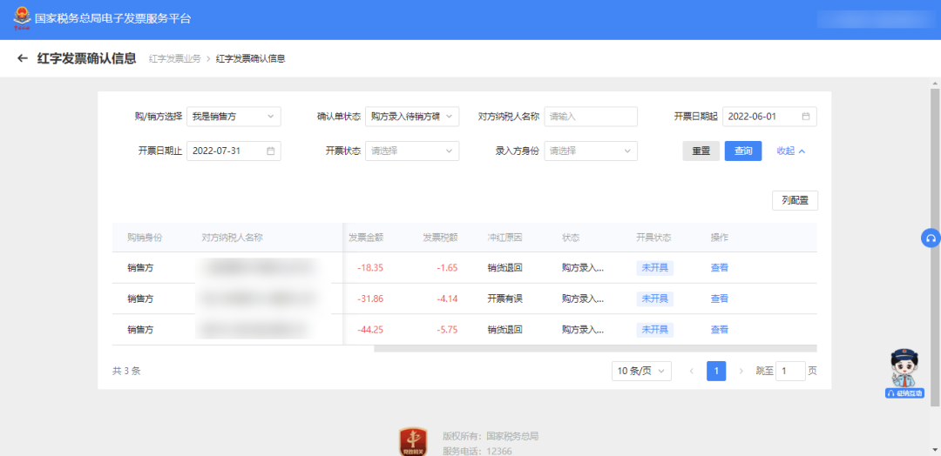Go to the next page arrow
Viewport: 941px width, 456px height.
click(741, 372)
